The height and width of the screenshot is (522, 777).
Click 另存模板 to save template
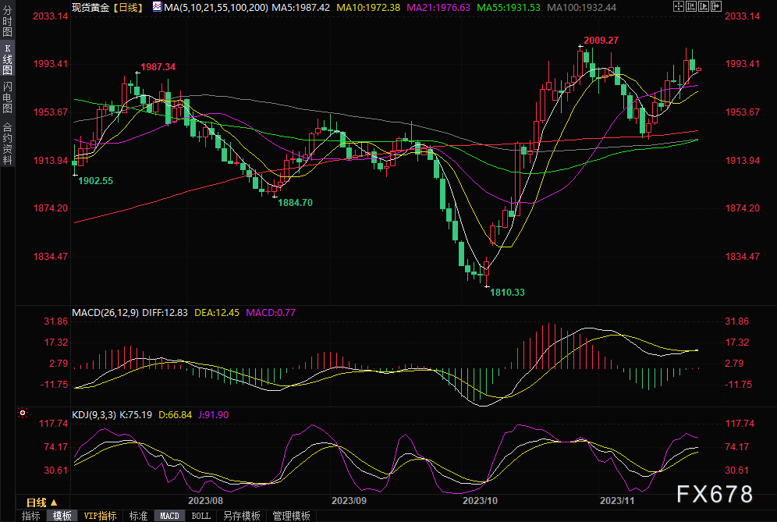tap(241, 516)
